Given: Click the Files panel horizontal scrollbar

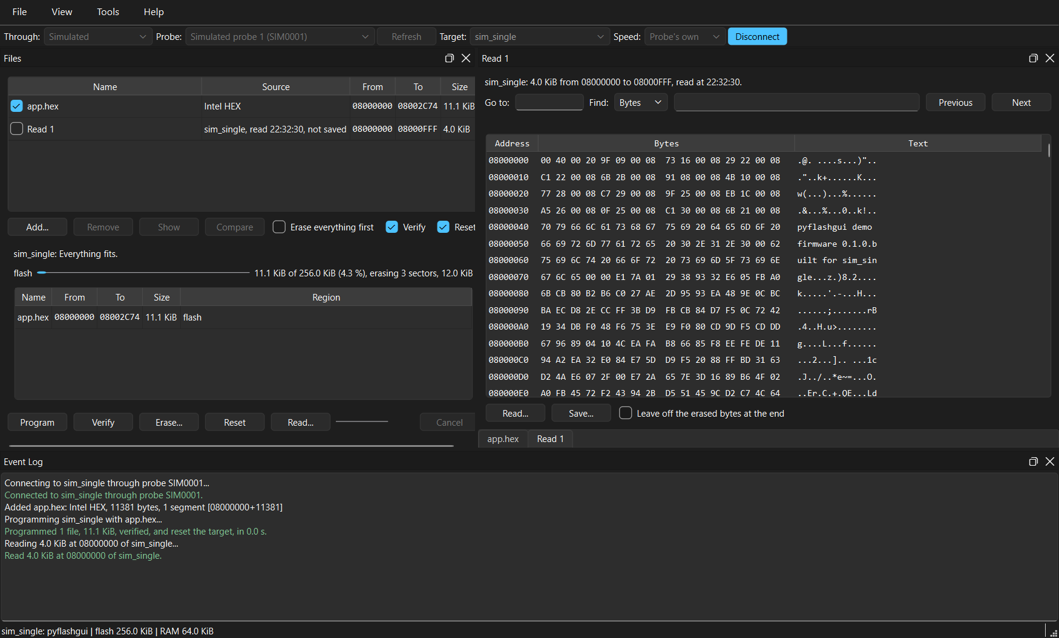Looking at the screenshot, I should click(231, 446).
